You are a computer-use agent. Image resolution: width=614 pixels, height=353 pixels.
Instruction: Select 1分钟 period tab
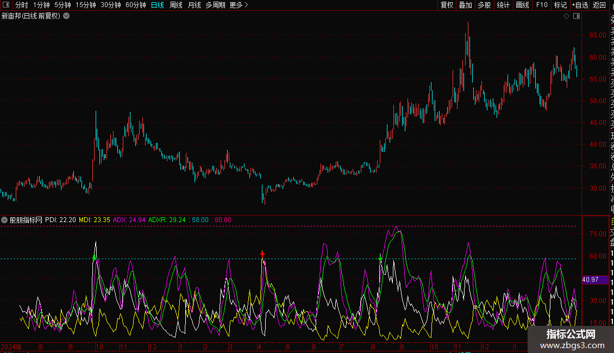pyautogui.click(x=41, y=5)
